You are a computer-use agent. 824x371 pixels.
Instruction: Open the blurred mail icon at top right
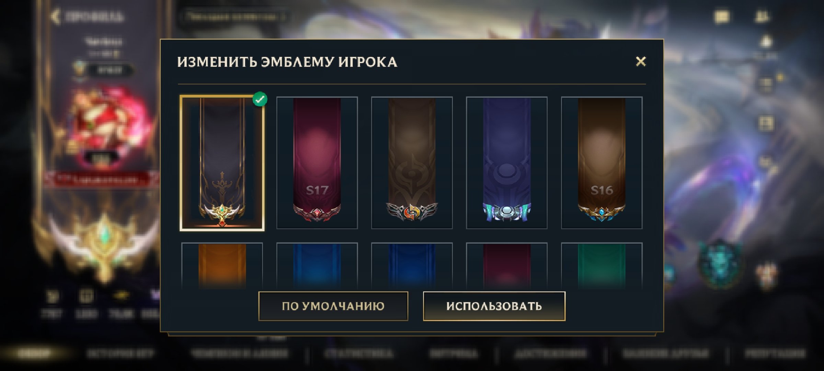[x=721, y=16]
